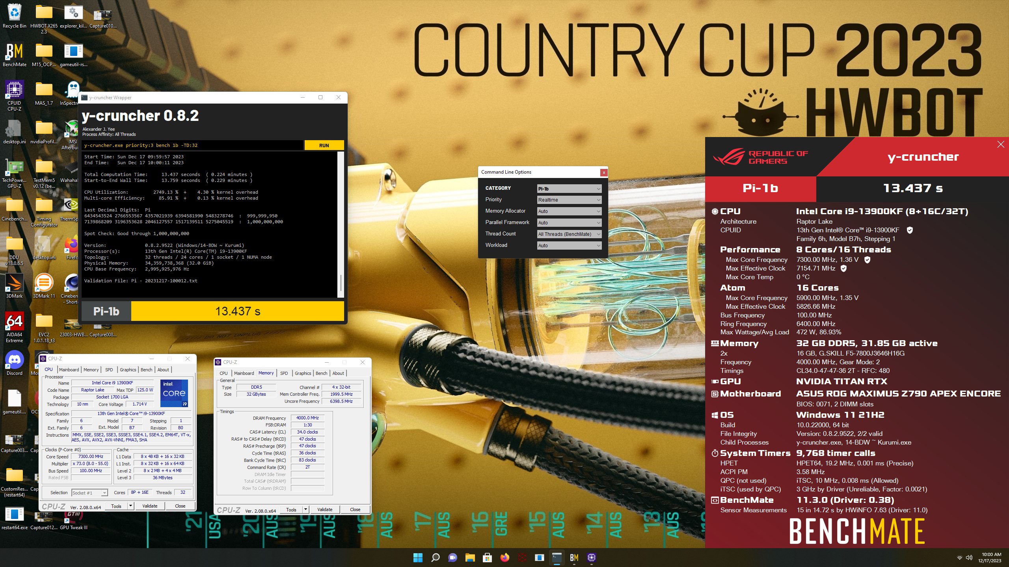Open the DDU v18.0.6.5 folder
Viewport: 1009px width, 567px height.
[x=14, y=250]
